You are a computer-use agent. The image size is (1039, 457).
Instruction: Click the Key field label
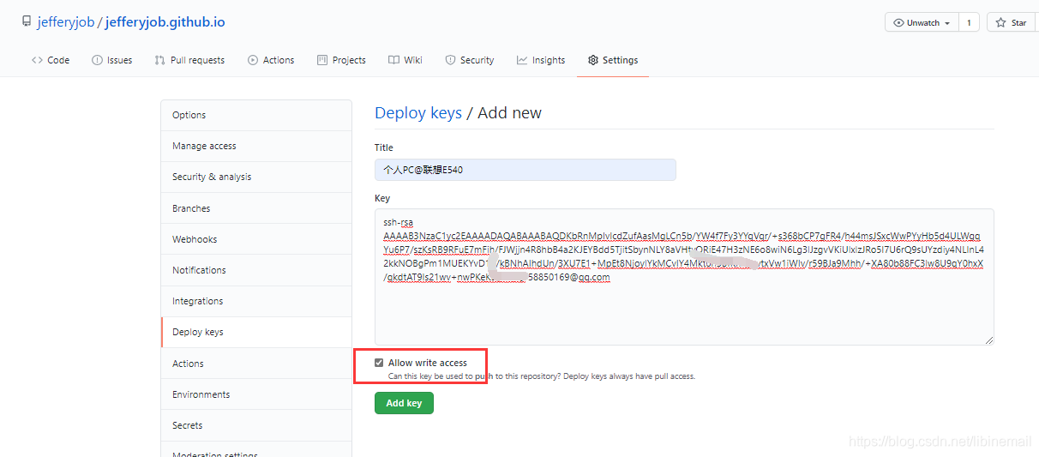pyautogui.click(x=382, y=198)
